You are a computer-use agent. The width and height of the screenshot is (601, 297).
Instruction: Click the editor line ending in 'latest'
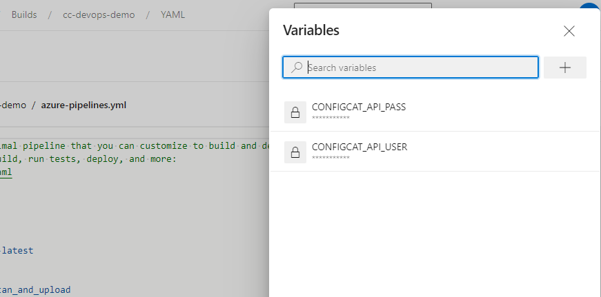coord(17,250)
